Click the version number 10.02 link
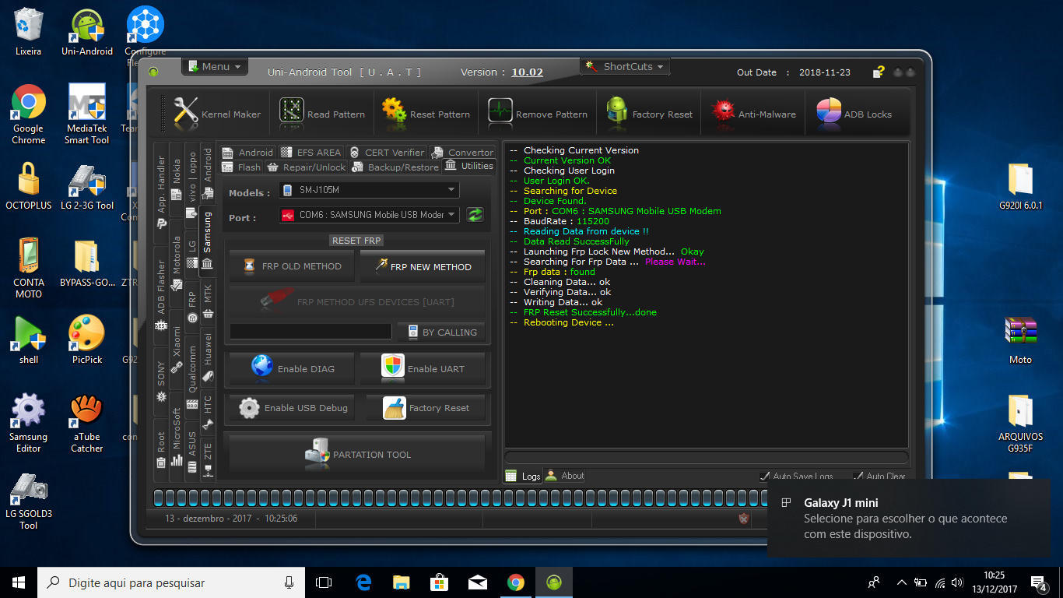The height and width of the screenshot is (598, 1063). tap(527, 72)
